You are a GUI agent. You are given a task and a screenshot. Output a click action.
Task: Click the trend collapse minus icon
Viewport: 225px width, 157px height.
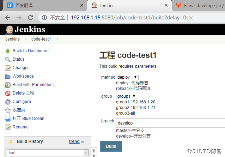tap(83, 141)
